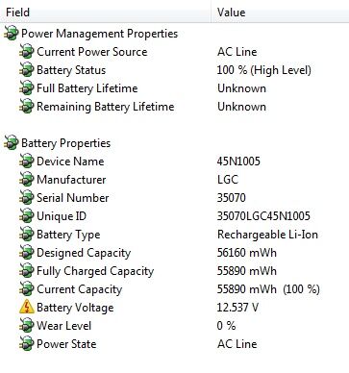Select the Battery Status field label

71,70
